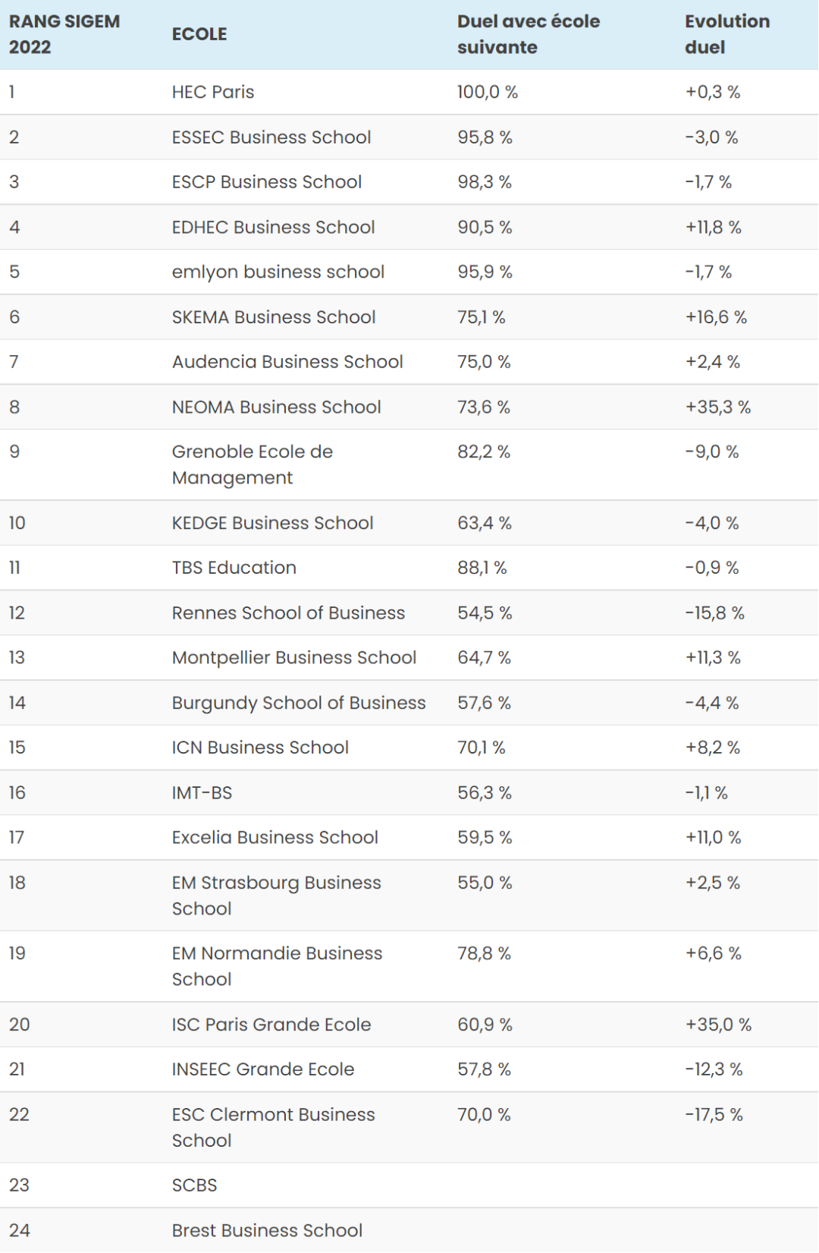Click EM Strasbourg Business School cell
819x1253 pixels.
click(x=276, y=896)
